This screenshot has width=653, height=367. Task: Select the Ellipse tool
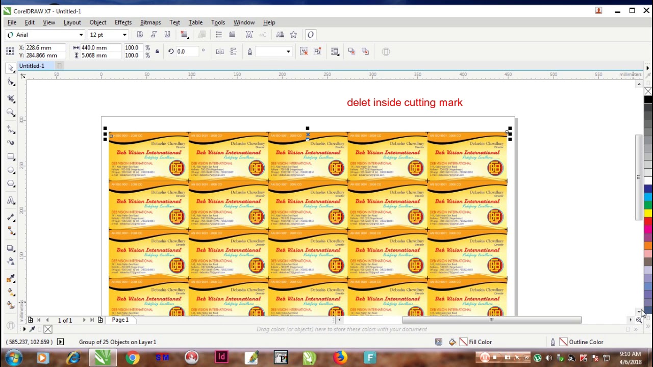click(11, 170)
